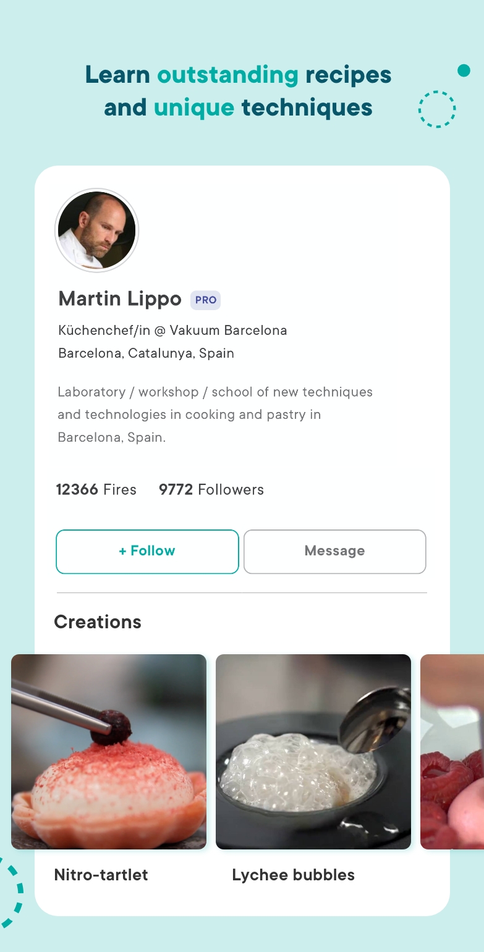
Task: Open the Lychee bubbles creation photo
Action: coord(313,751)
